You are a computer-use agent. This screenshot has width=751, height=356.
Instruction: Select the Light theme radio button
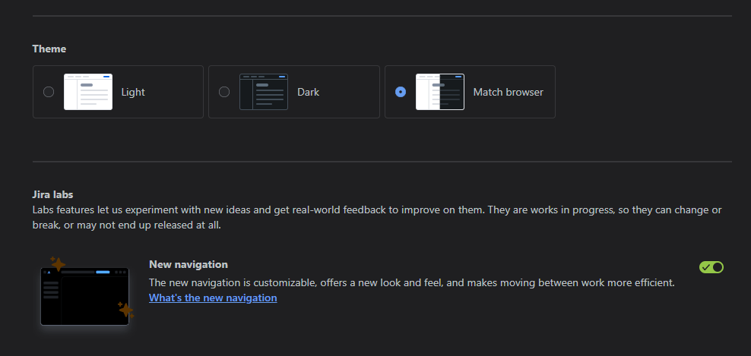pyautogui.click(x=49, y=92)
